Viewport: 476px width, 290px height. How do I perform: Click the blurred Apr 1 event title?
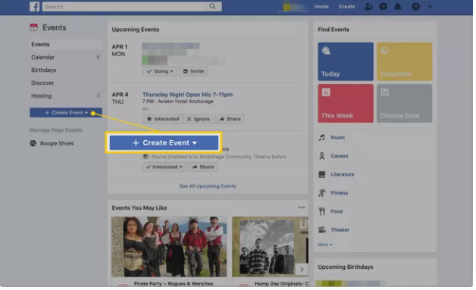pyautogui.click(x=171, y=46)
